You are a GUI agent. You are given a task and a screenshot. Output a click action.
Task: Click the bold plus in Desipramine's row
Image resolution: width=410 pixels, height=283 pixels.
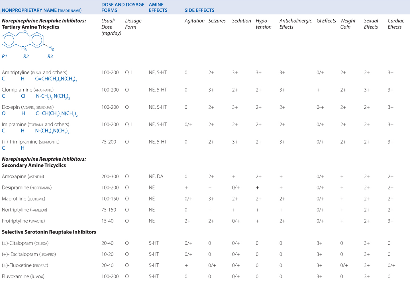pos(257,188)
